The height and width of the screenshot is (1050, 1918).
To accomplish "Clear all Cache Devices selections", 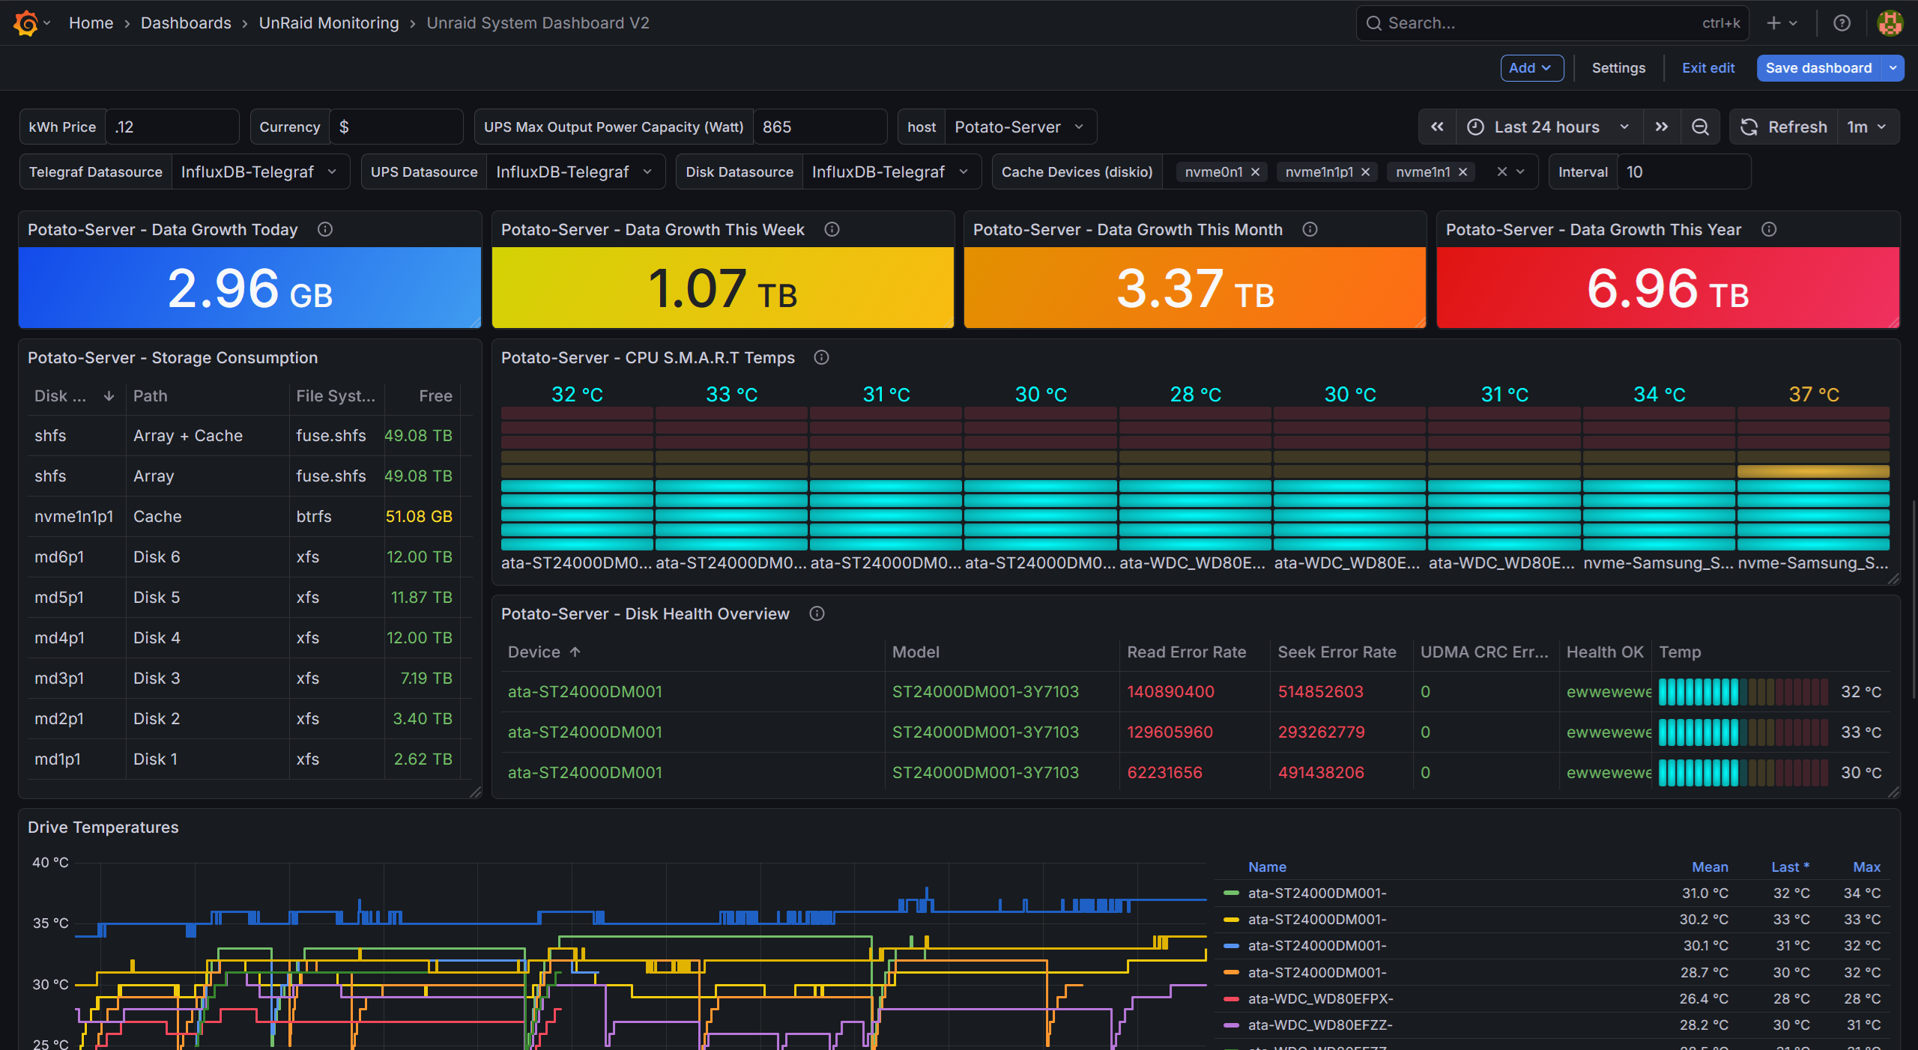I will point(1501,172).
